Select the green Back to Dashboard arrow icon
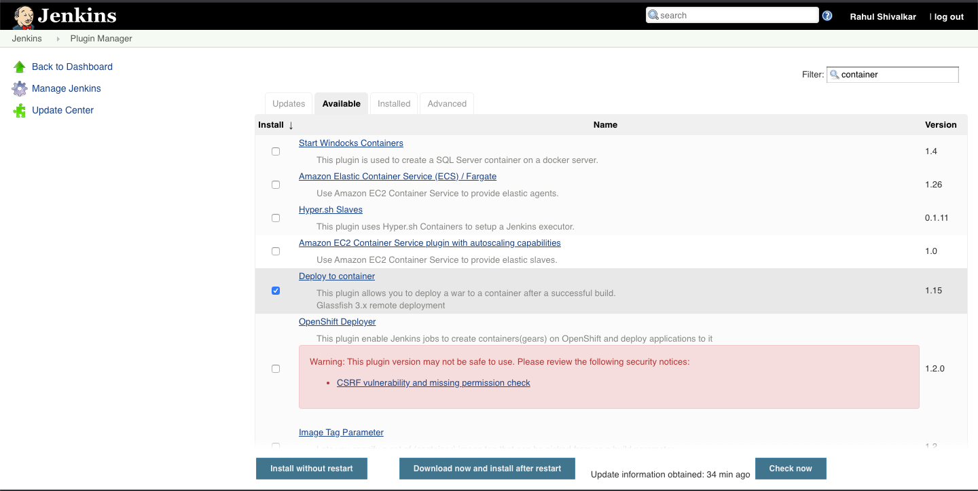Screen dimensions: 978x491 click(19, 66)
